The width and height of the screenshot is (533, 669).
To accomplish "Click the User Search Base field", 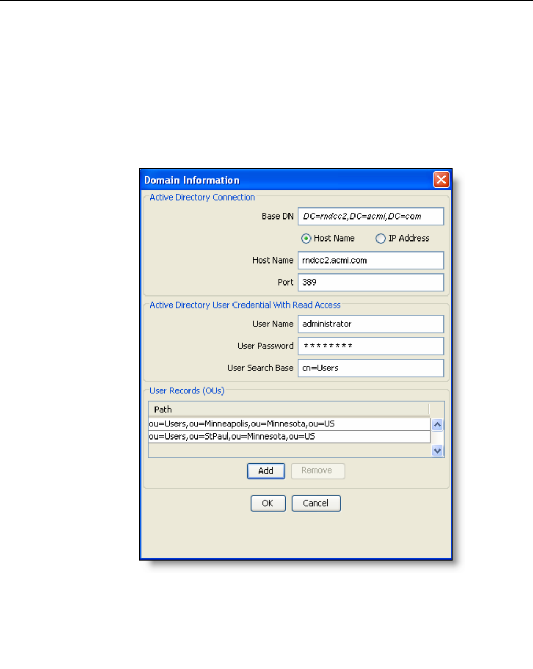I will 371,368.
